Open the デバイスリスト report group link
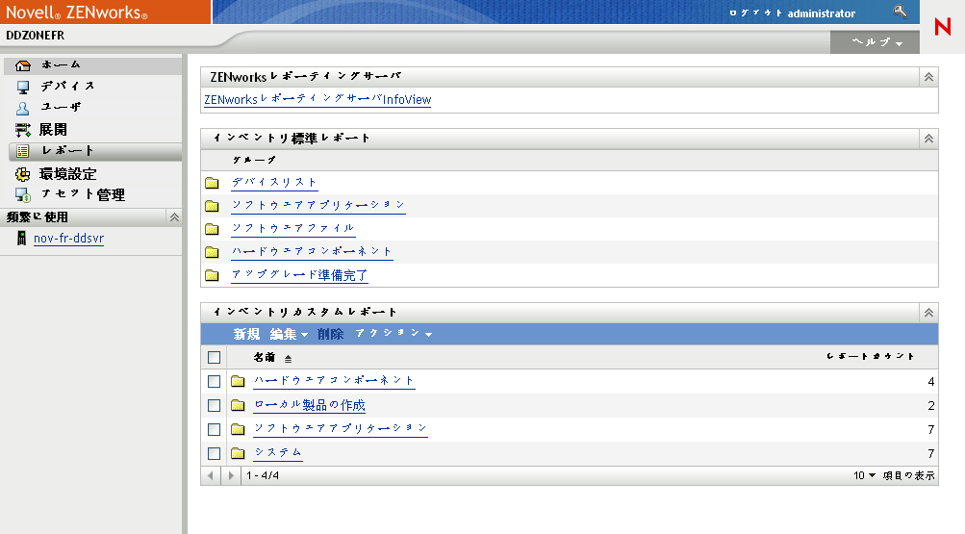 coord(274,182)
